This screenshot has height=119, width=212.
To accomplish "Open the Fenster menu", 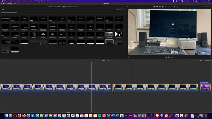I will tap(43, 1).
